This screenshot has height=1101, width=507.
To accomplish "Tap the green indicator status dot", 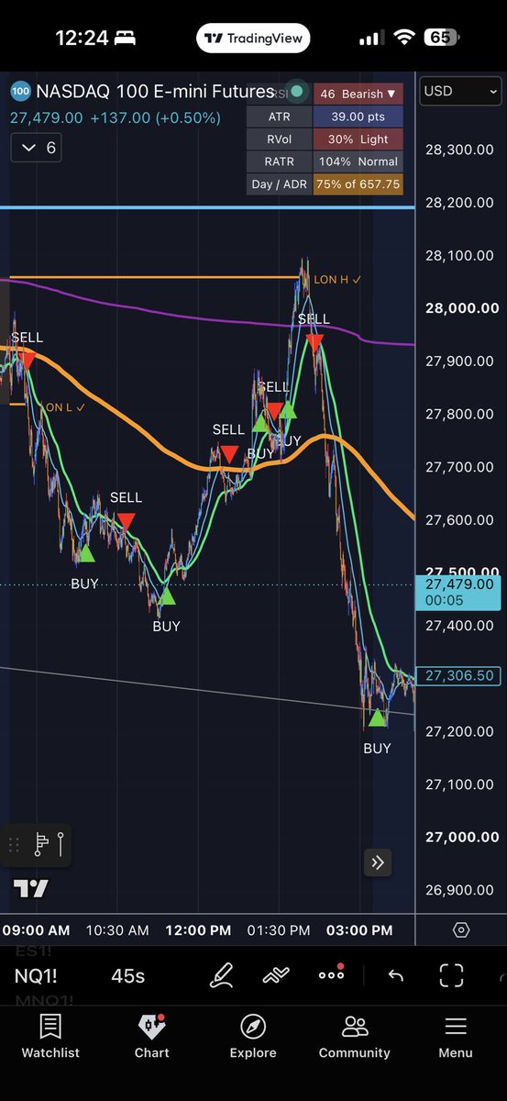I will coord(296,92).
